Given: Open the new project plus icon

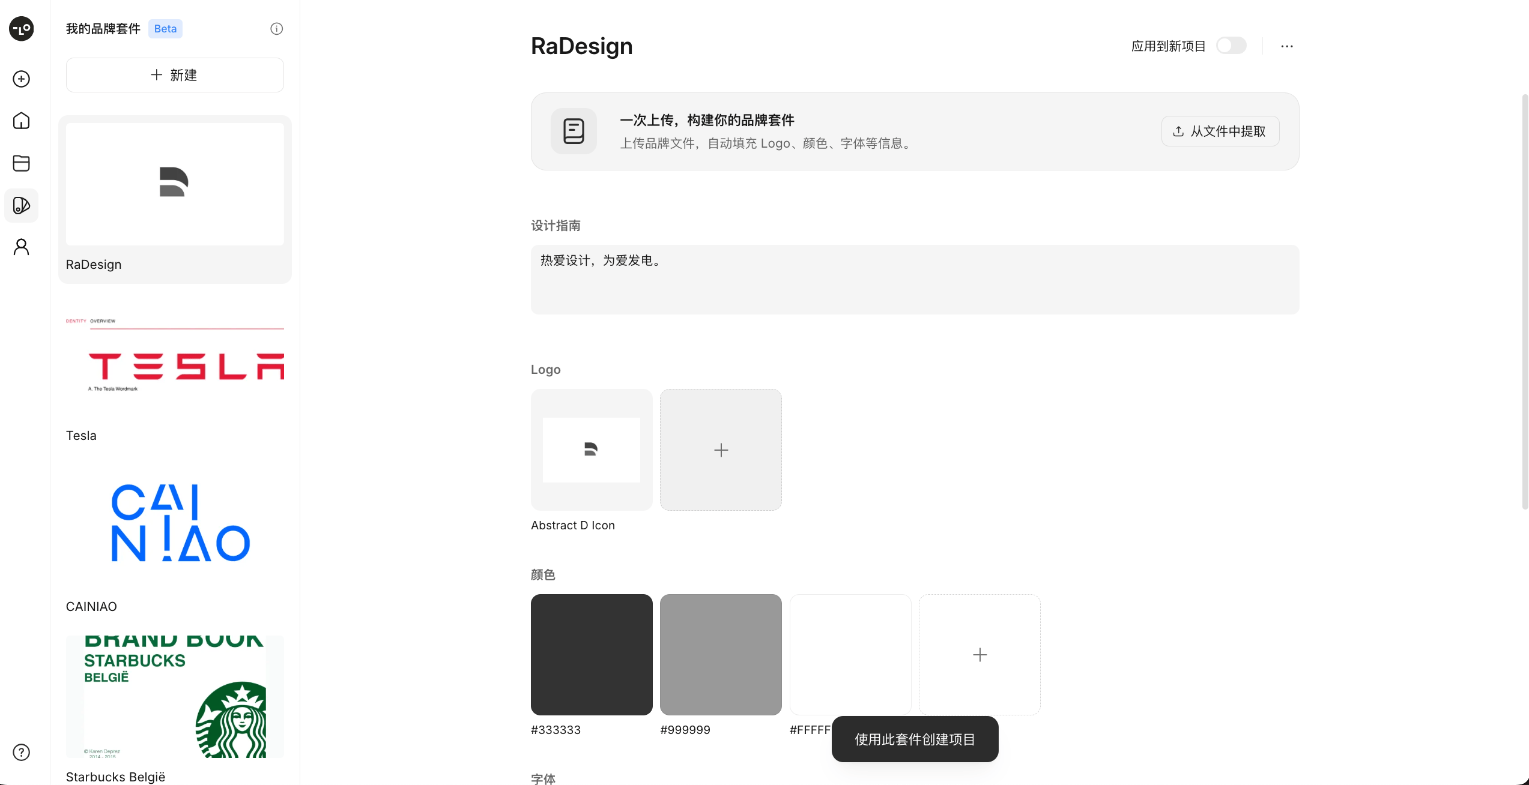Looking at the screenshot, I should [22, 79].
